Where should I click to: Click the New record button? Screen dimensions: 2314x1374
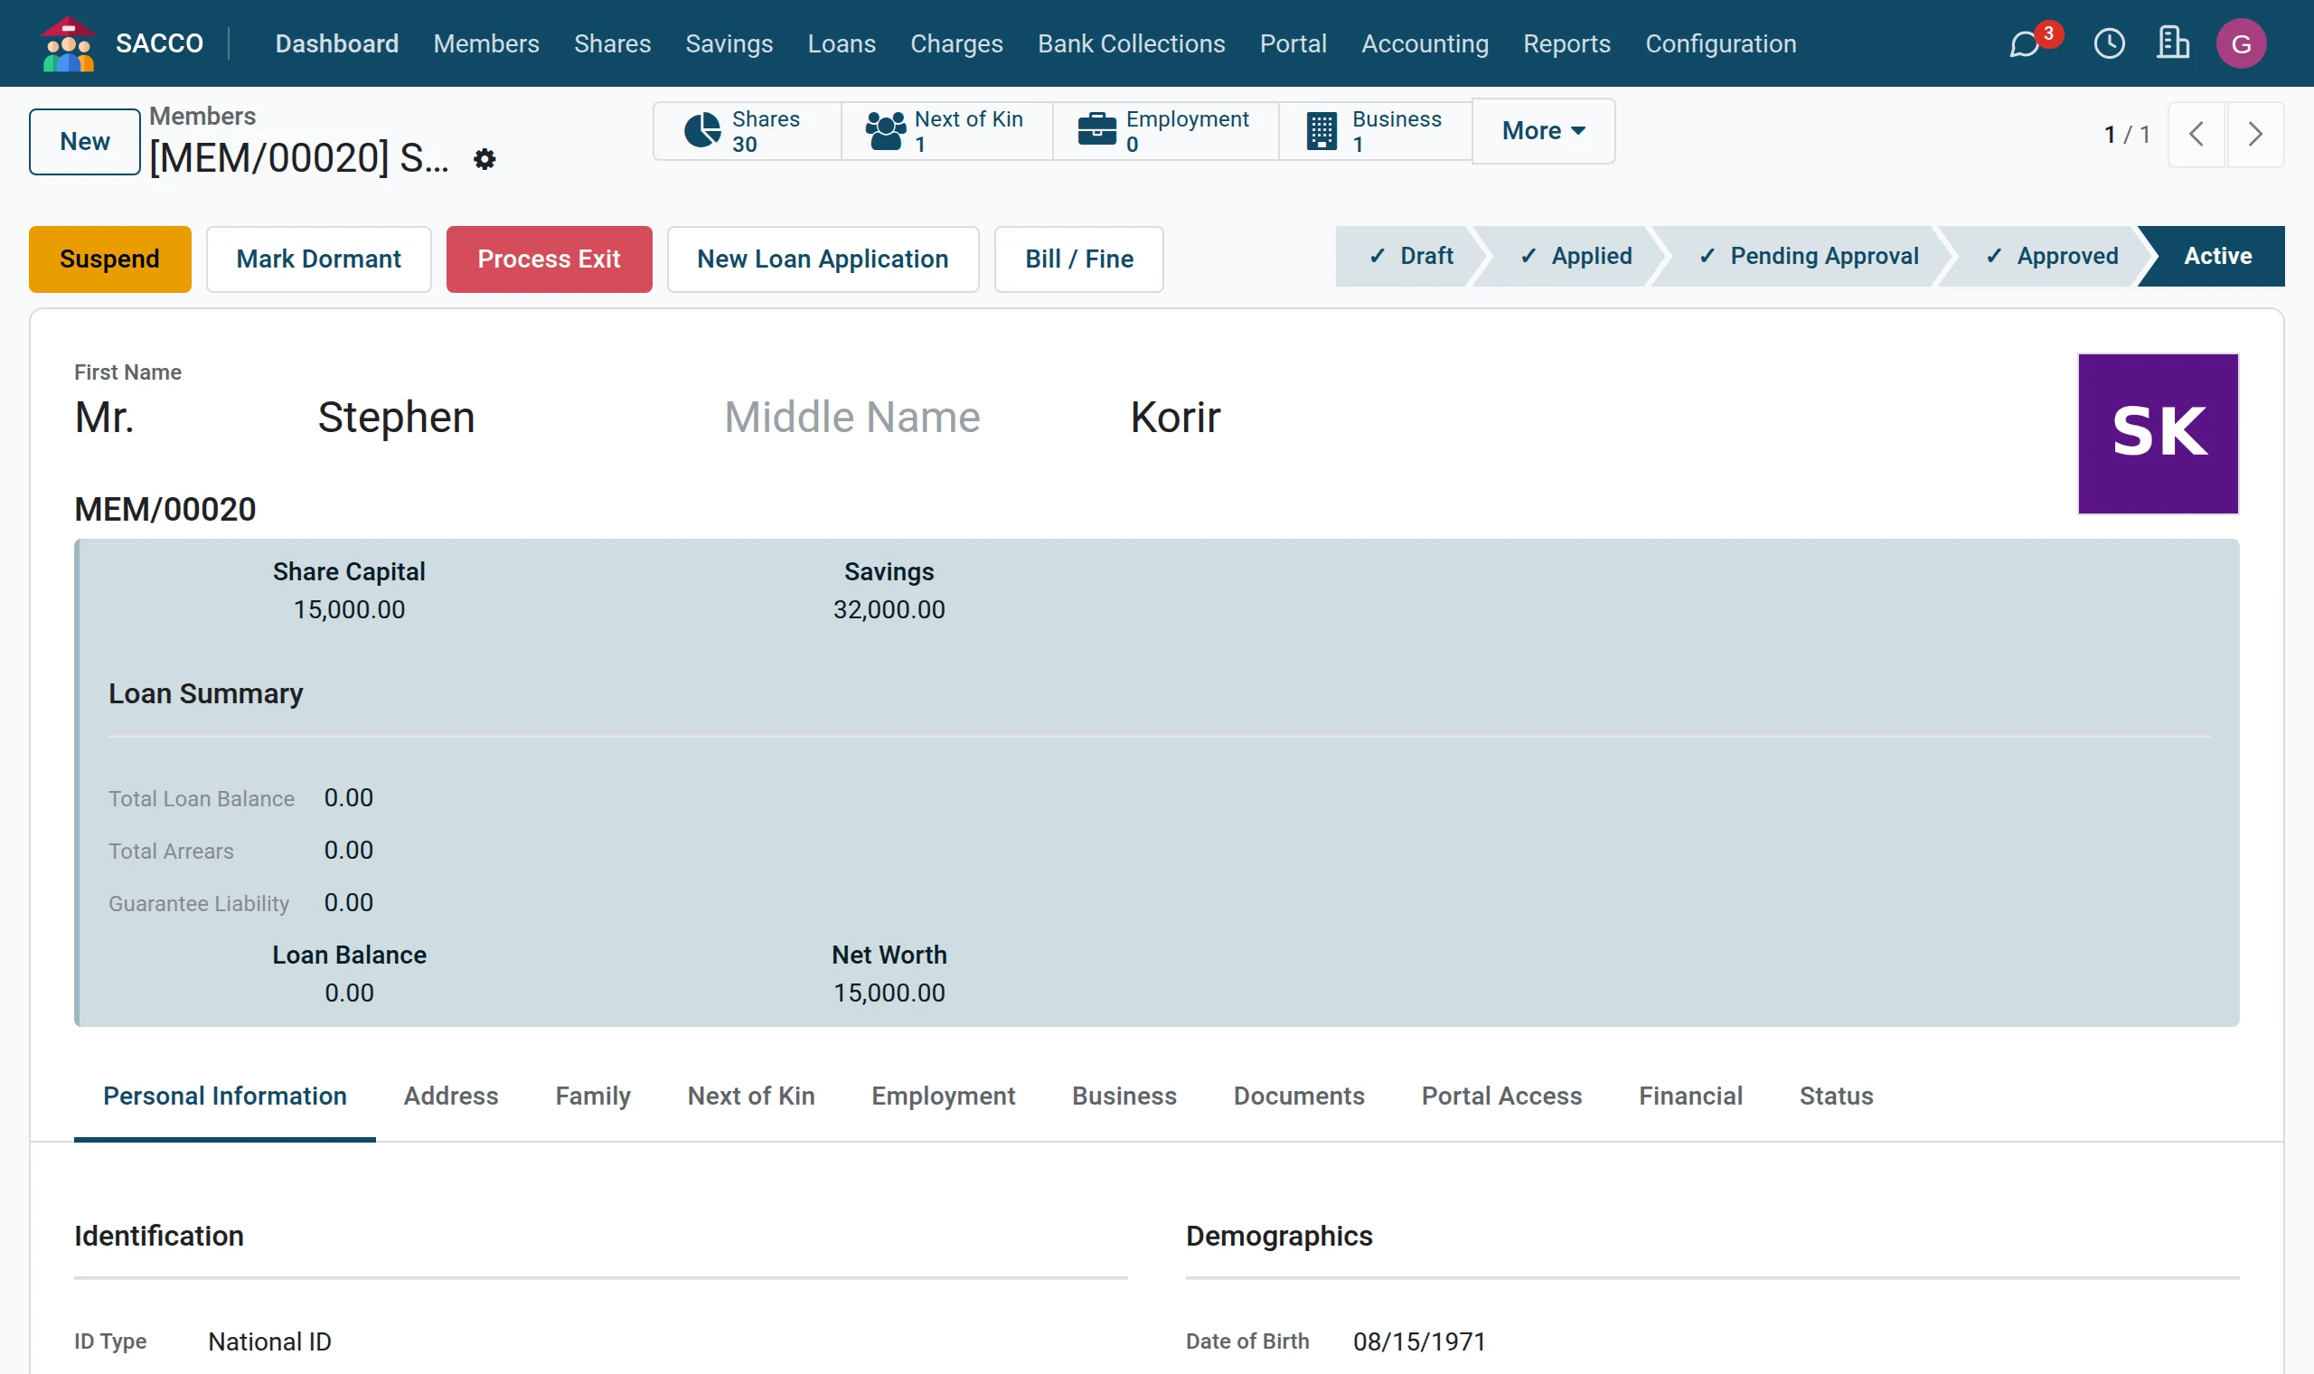(x=84, y=142)
